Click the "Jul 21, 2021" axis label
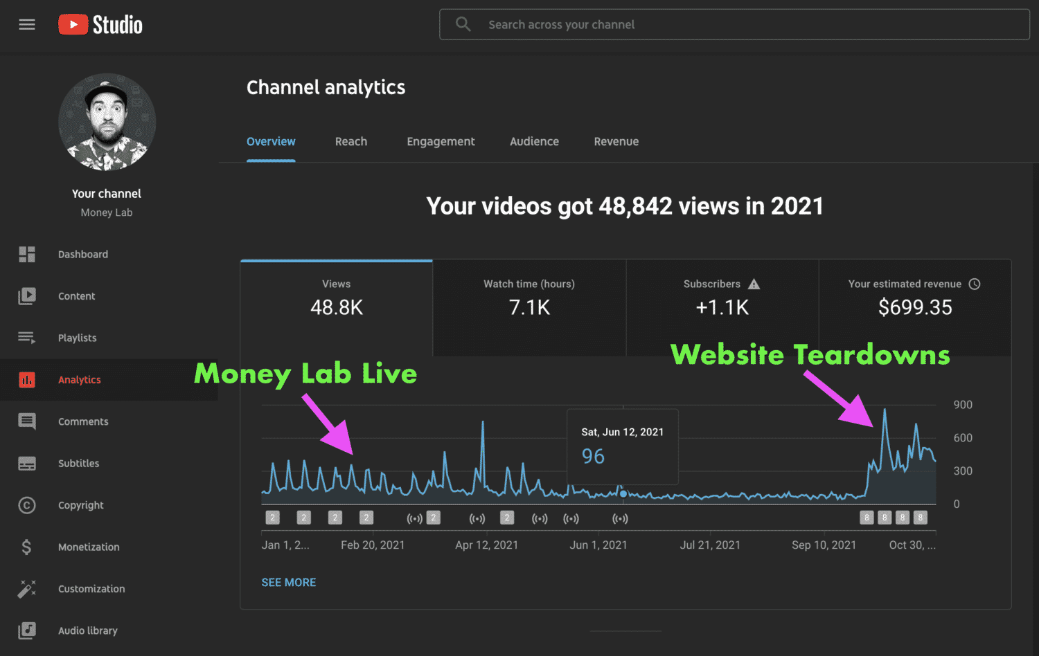The width and height of the screenshot is (1039, 656). (710, 545)
